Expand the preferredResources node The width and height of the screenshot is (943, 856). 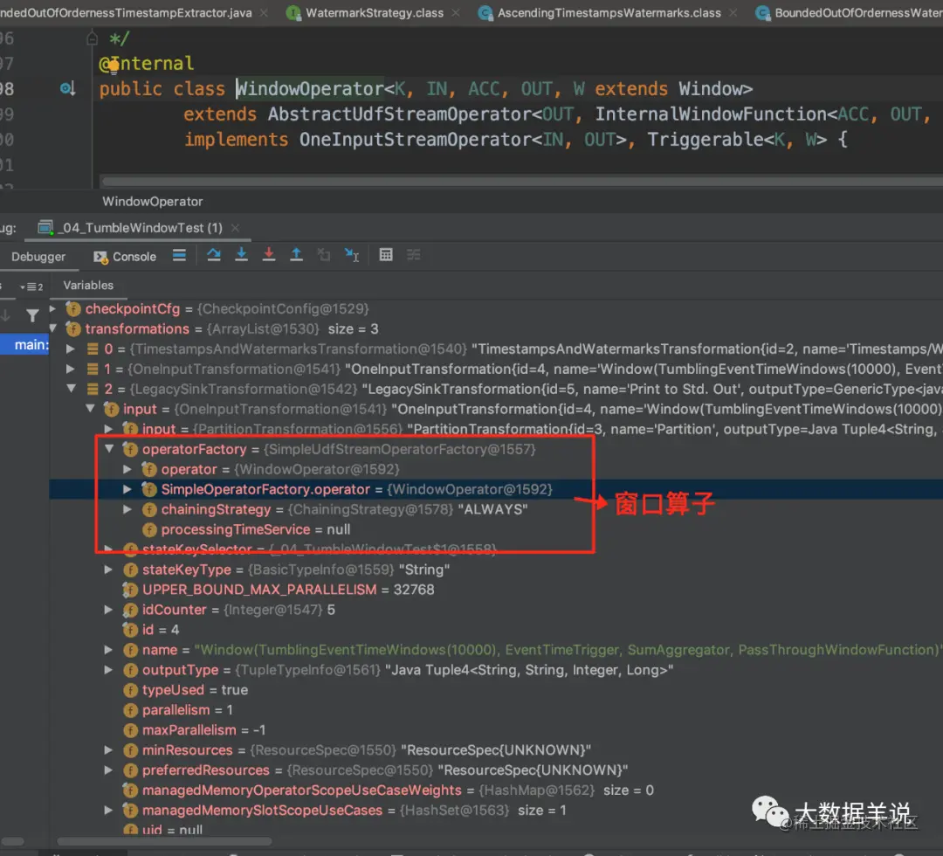[x=109, y=770]
